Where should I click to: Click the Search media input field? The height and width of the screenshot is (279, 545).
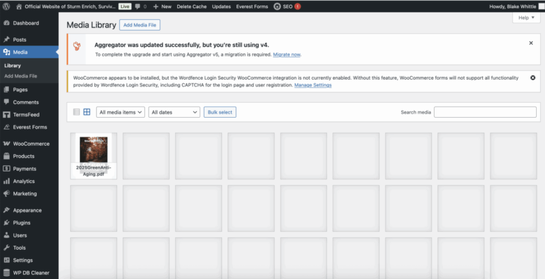click(x=485, y=112)
